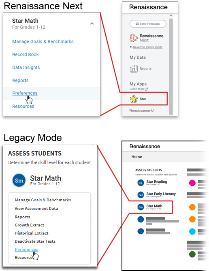Select the Sel Star Early Literacy icon
Screen dimensions: 209x271
point(141,195)
